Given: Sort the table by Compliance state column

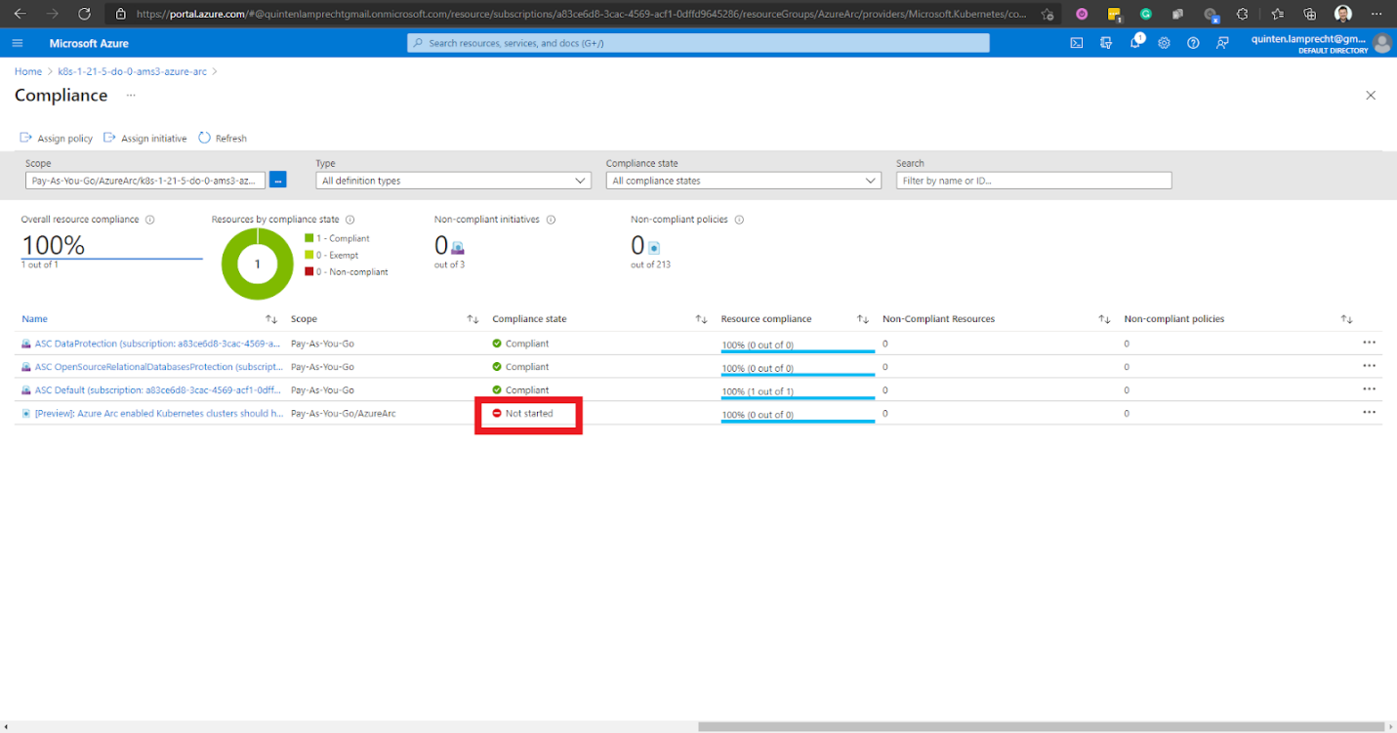Looking at the screenshot, I should [x=701, y=319].
